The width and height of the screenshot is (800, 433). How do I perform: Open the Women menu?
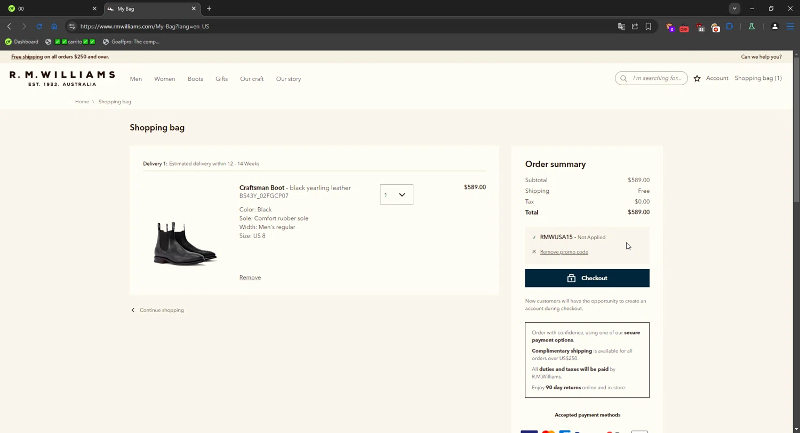pyautogui.click(x=165, y=79)
